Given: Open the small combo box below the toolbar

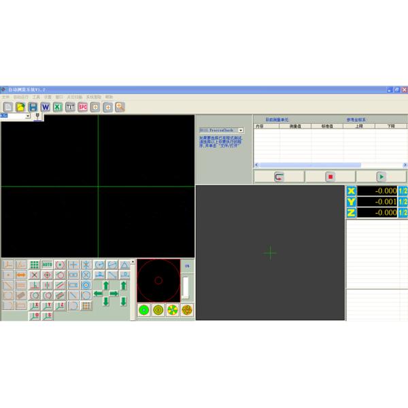Looking at the screenshot, I should pos(28,116).
